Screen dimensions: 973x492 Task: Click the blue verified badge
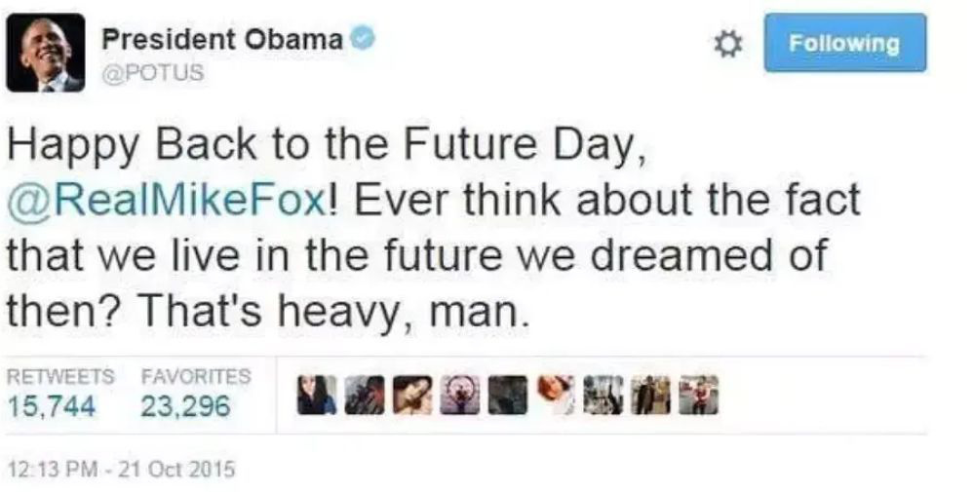(363, 40)
